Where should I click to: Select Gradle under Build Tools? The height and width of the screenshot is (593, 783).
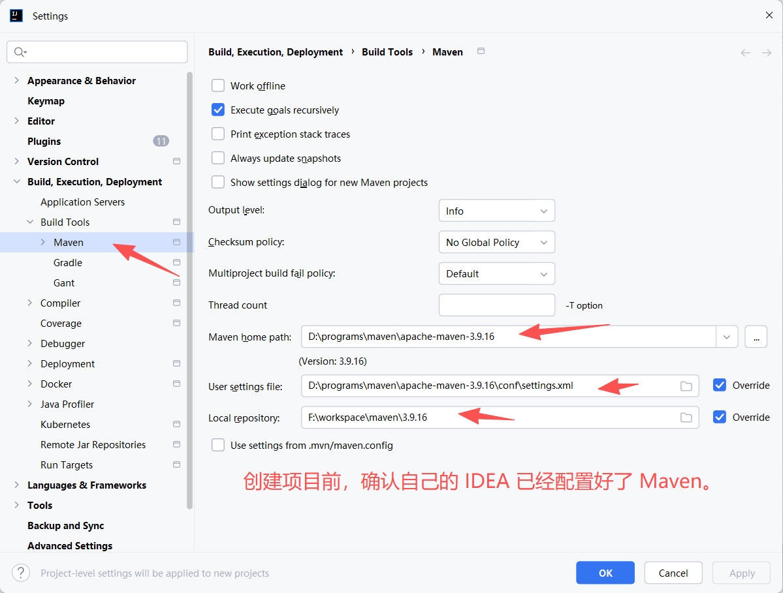tap(68, 262)
